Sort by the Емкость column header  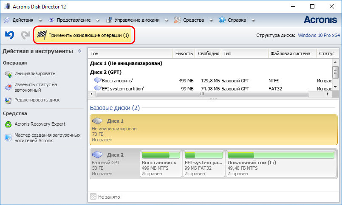(x=184, y=53)
